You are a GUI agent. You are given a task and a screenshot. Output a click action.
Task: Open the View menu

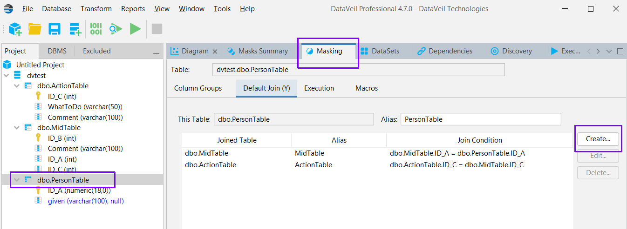click(162, 9)
